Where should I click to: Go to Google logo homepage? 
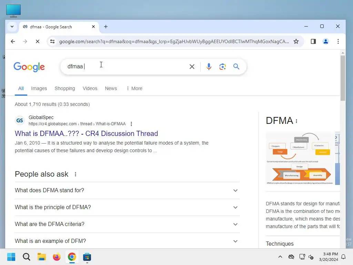click(x=29, y=67)
